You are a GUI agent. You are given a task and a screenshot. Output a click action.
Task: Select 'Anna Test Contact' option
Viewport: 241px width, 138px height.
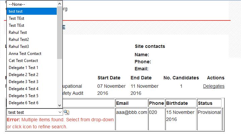click(x=25, y=54)
